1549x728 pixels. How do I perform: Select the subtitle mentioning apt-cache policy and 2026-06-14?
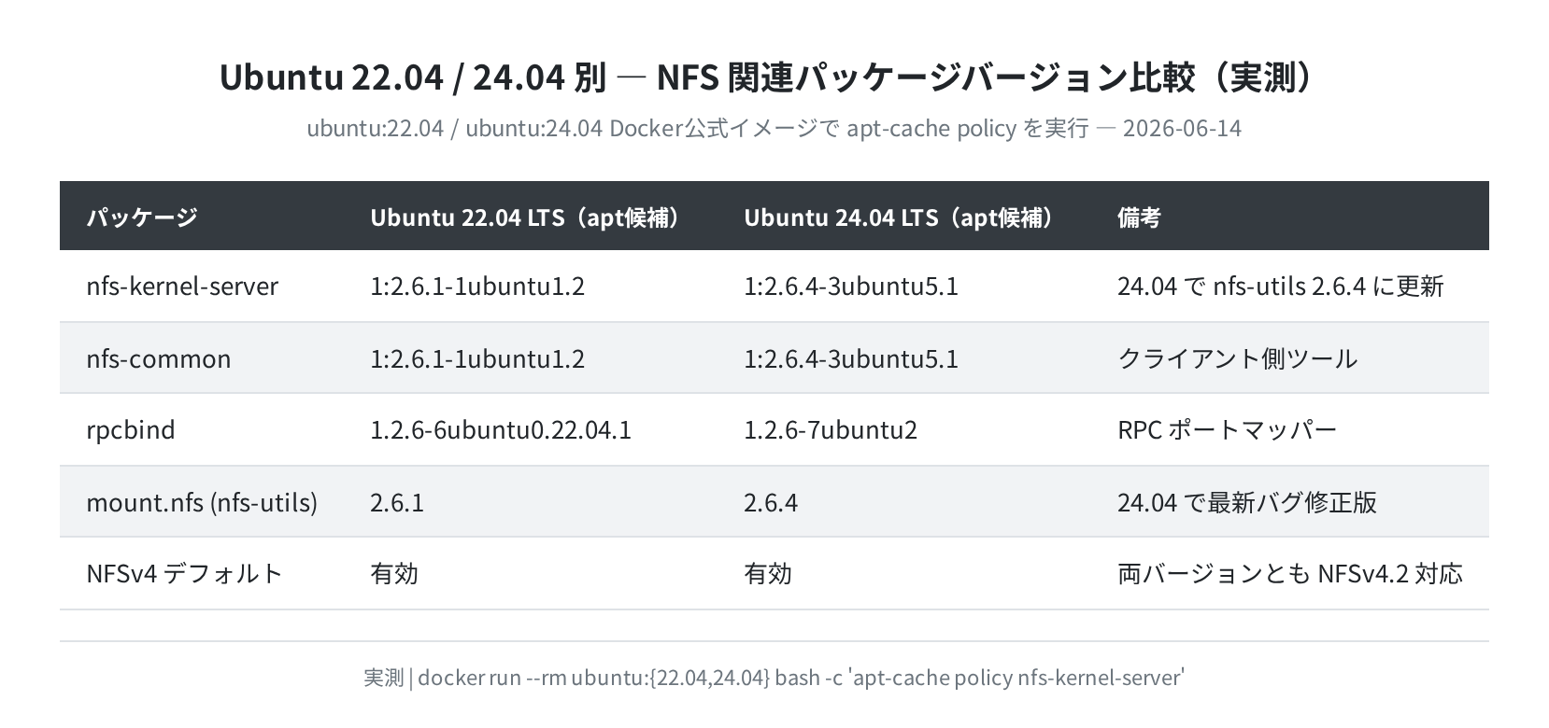pyautogui.click(x=774, y=128)
